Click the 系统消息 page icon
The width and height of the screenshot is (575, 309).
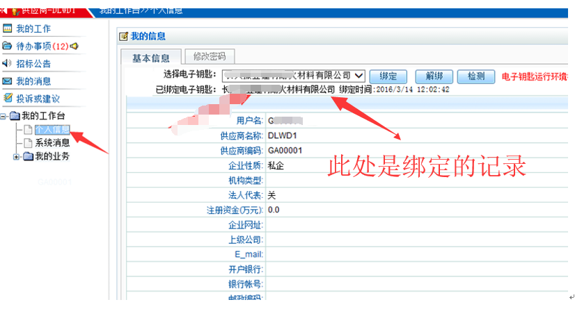click(29, 142)
